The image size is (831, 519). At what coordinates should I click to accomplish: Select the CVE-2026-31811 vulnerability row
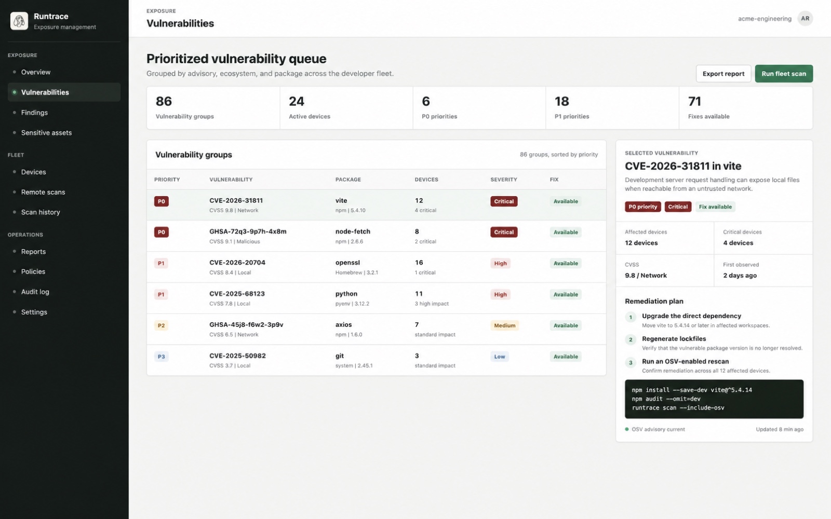376,205
